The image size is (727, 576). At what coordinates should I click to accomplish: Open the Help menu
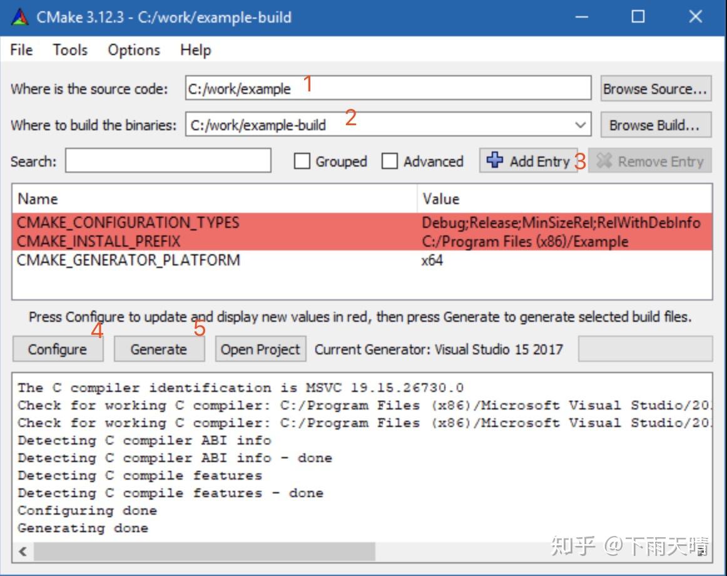tap(195, 50)
